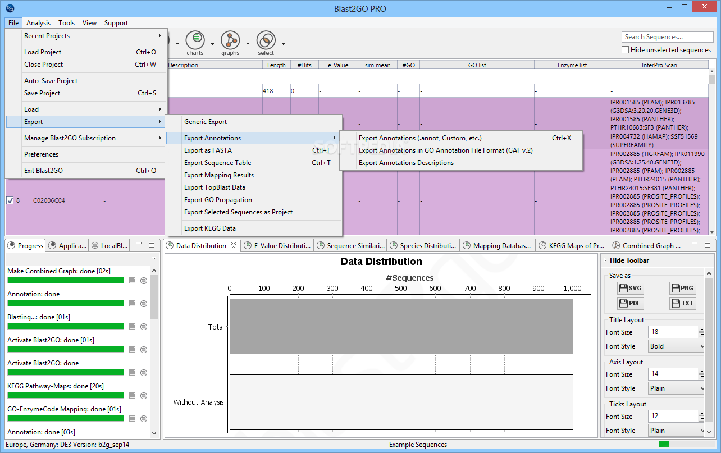Click square icon on the Blasting progress row
Image resolution: width=721 pixels, height=453 pixels.
click(132, 326)
